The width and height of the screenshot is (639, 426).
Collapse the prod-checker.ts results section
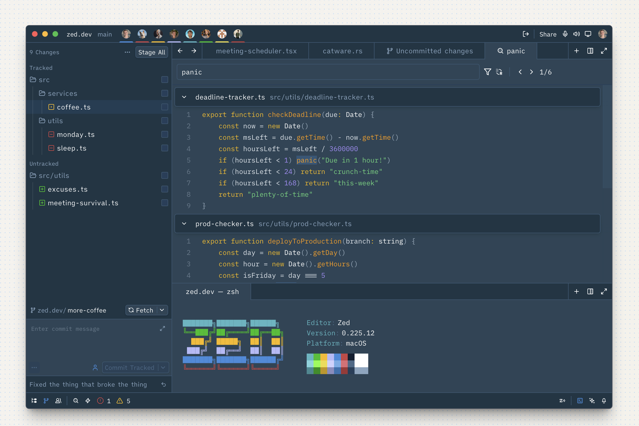[184, 224]
